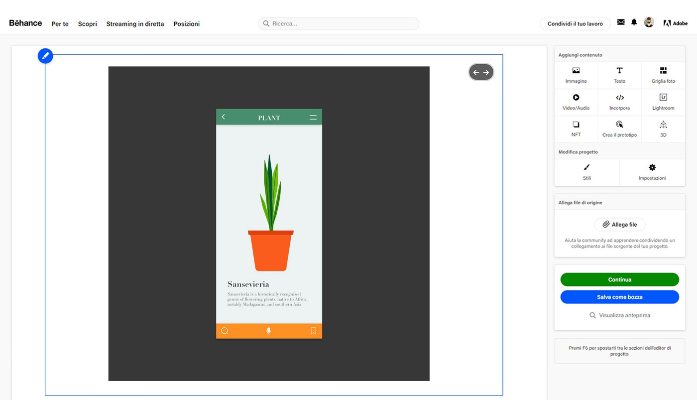Open Crea il prototipo tool
Viewport: 697px width, 400px height.
pos(619,129)
